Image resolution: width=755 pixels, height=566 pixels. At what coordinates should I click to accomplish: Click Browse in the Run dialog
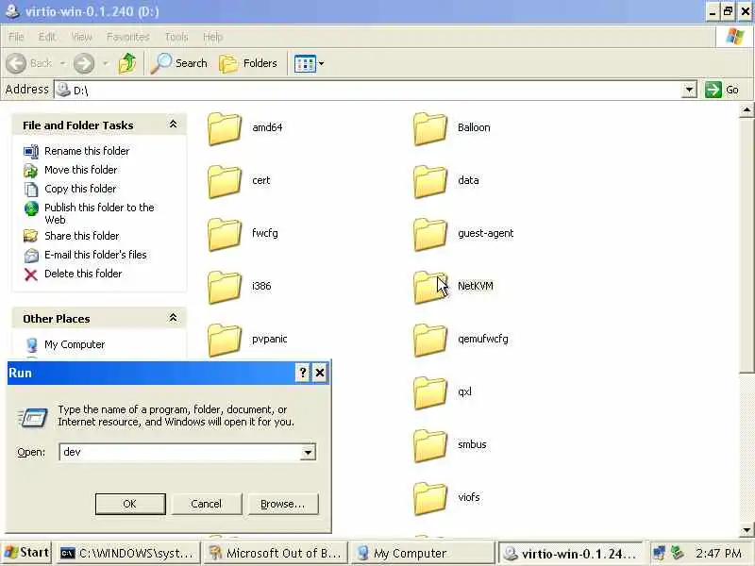(x=283, y=504)
